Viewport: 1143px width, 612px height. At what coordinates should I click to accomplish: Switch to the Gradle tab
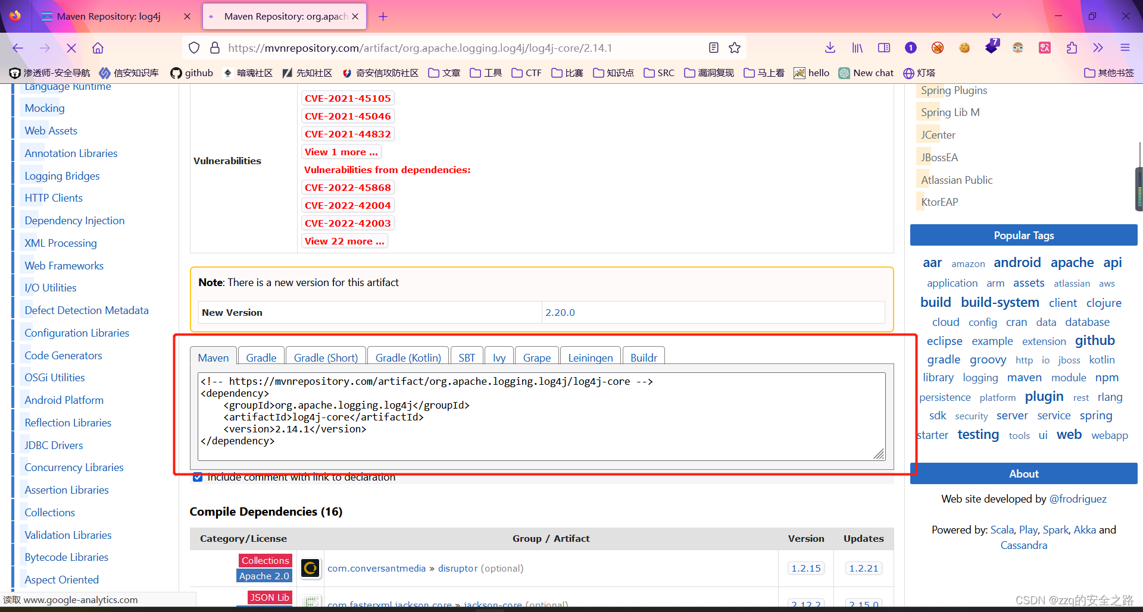tap(261, 357)
